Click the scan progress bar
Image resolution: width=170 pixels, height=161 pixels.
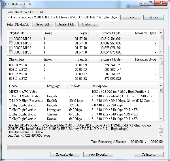pos(86,147)
